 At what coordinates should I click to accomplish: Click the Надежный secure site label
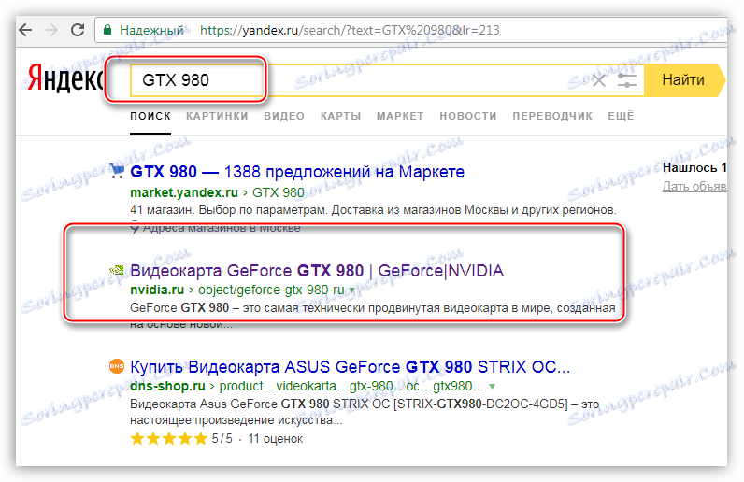pos(151,31)
